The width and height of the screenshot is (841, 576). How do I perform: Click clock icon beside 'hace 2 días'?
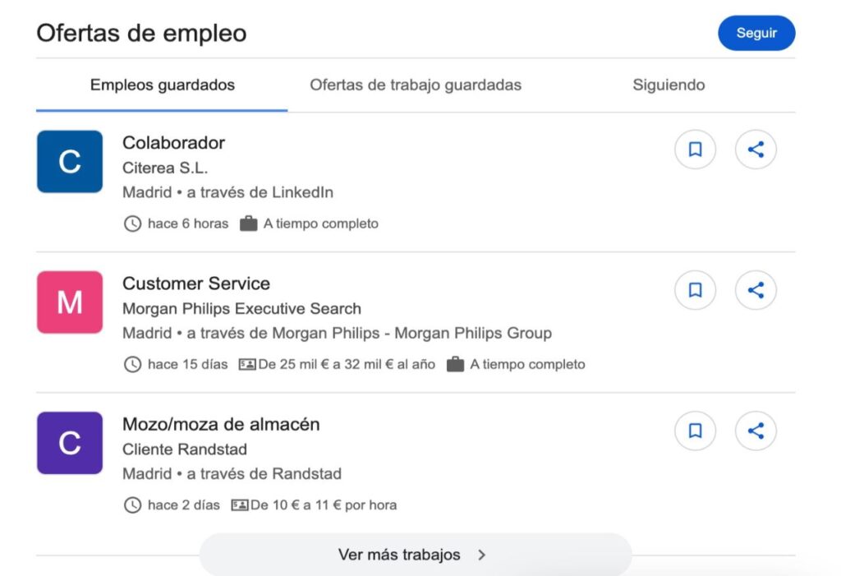pyautogui.click(x=132, y=505)
